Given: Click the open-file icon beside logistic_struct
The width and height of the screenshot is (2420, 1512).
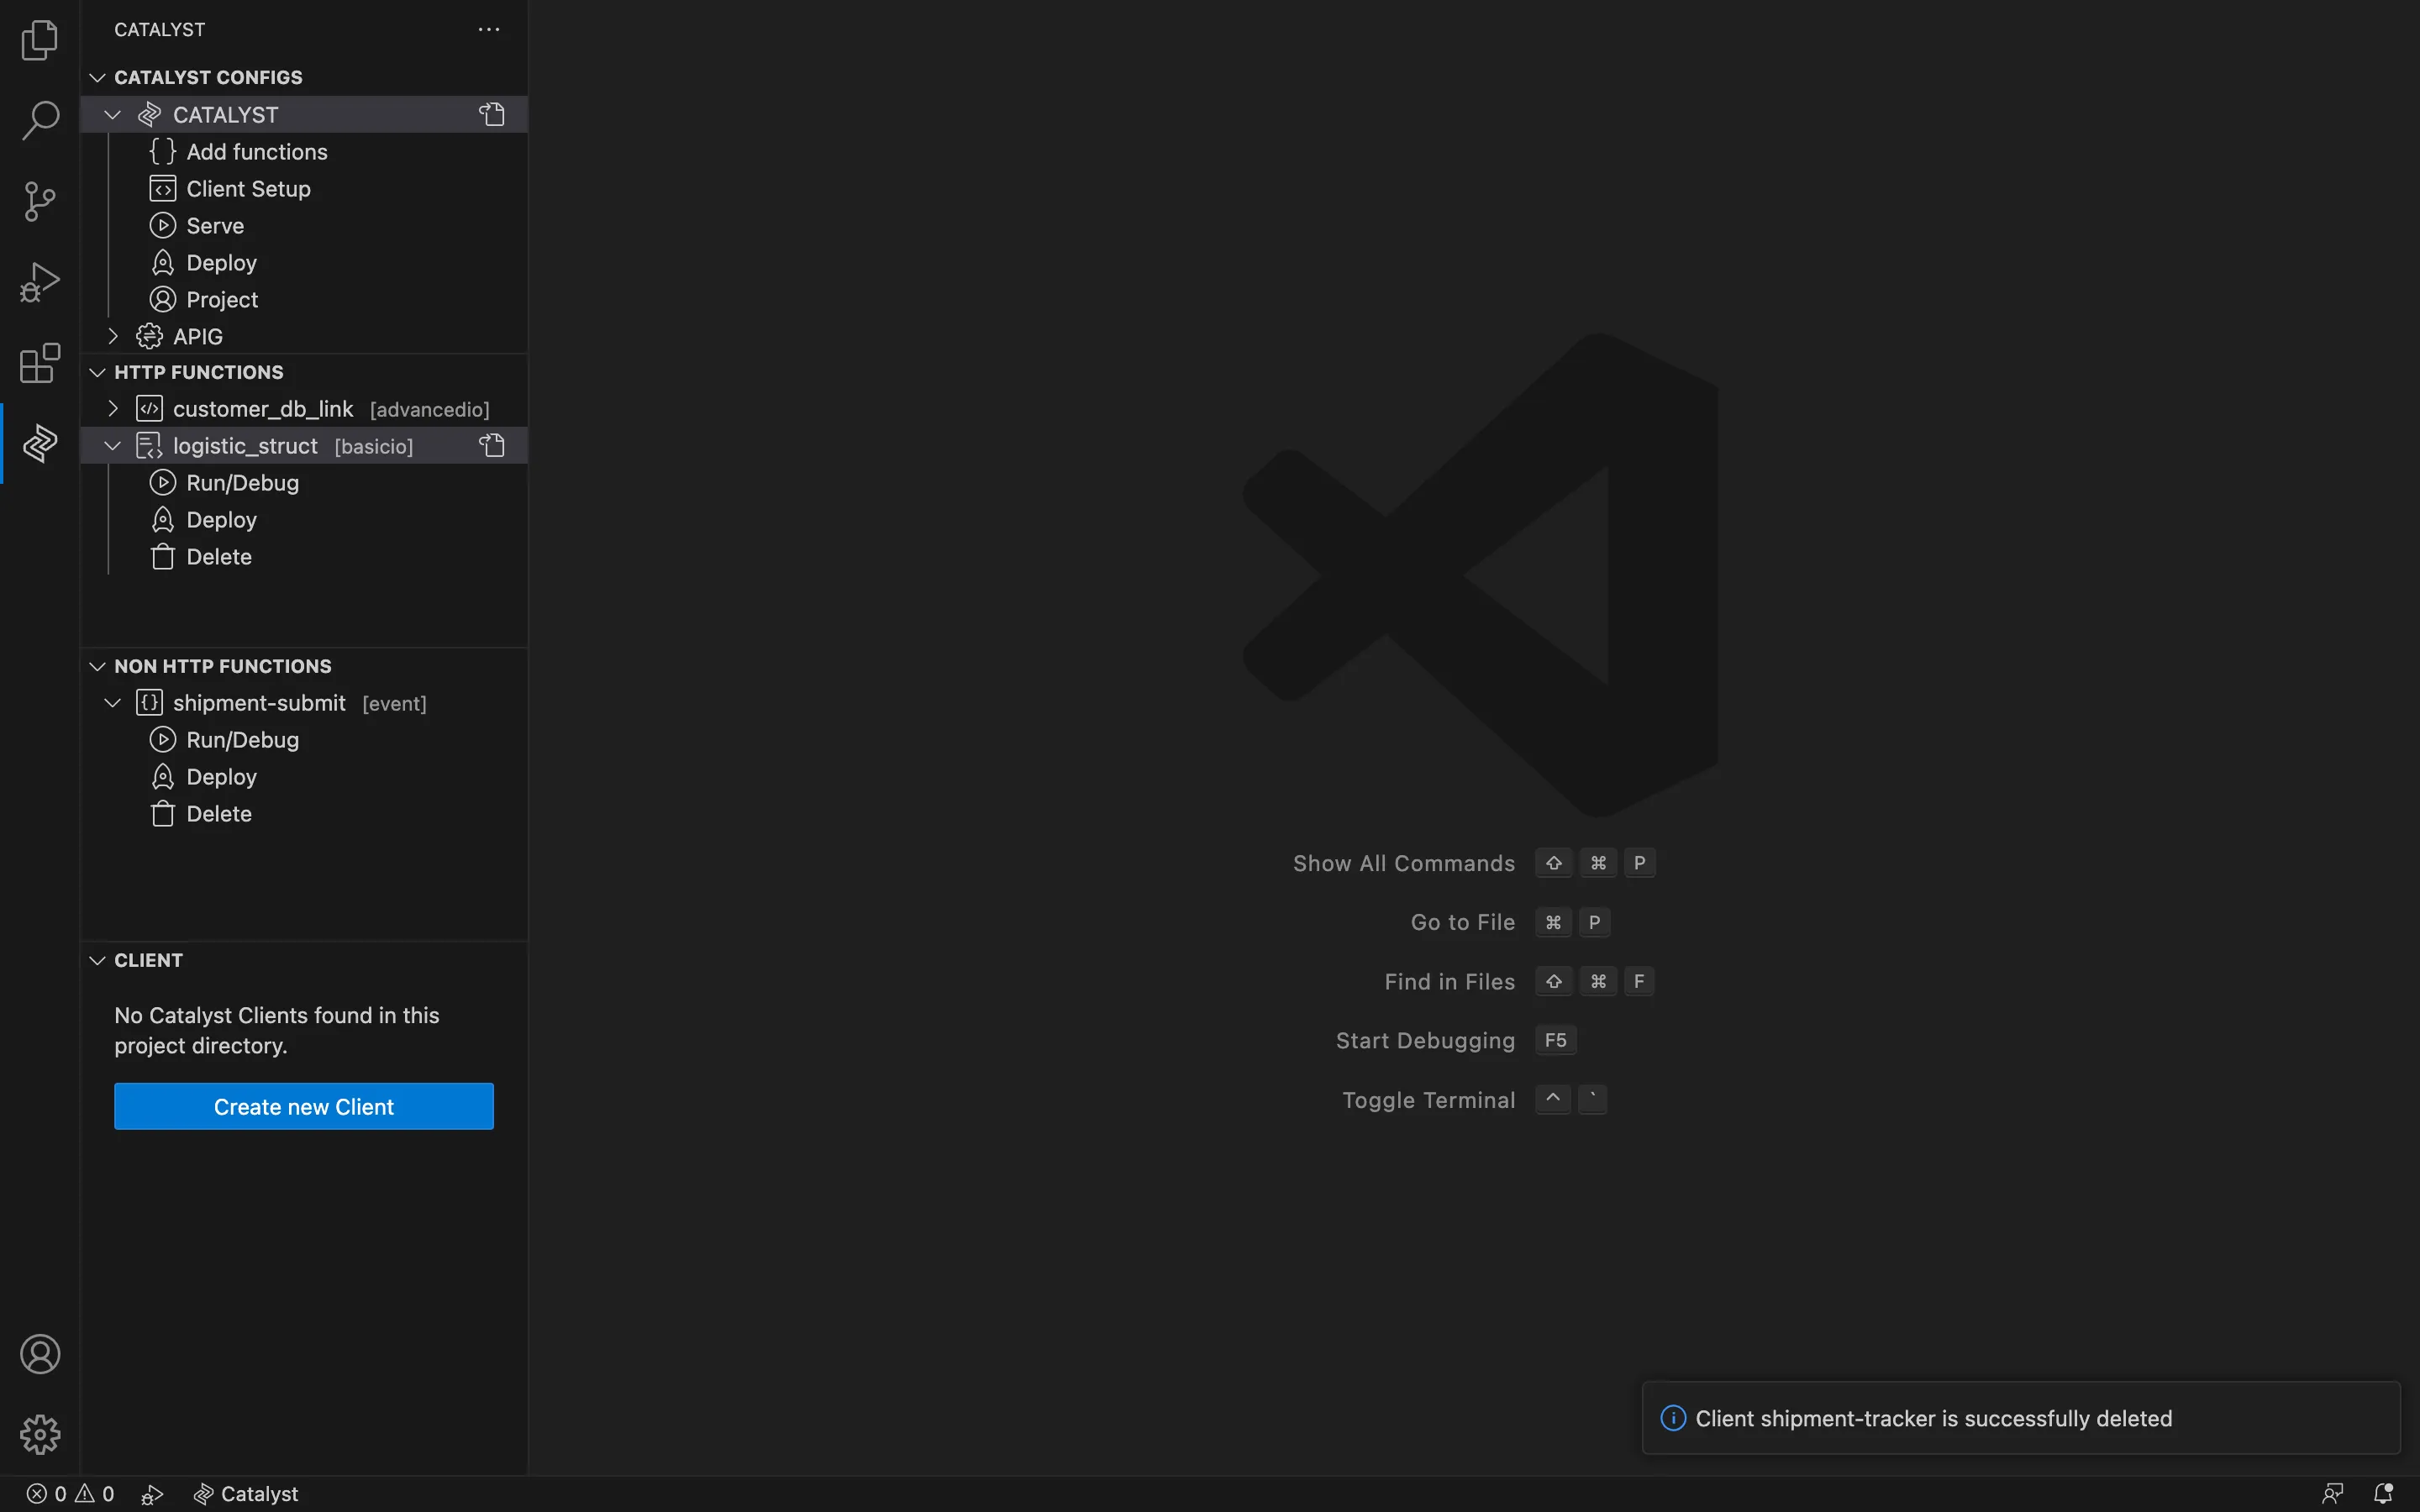Looking at the screenshot, I should [x=491, y=445].
